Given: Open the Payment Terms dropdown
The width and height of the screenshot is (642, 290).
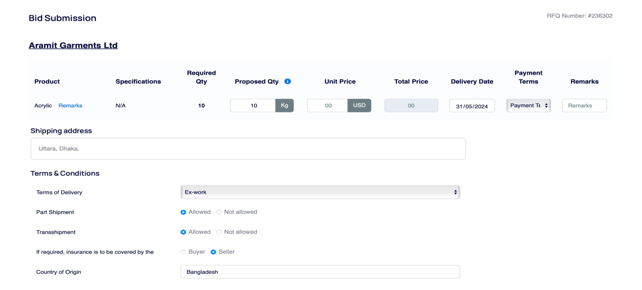Looking at the screenshot, I should (x=528, y=105).
